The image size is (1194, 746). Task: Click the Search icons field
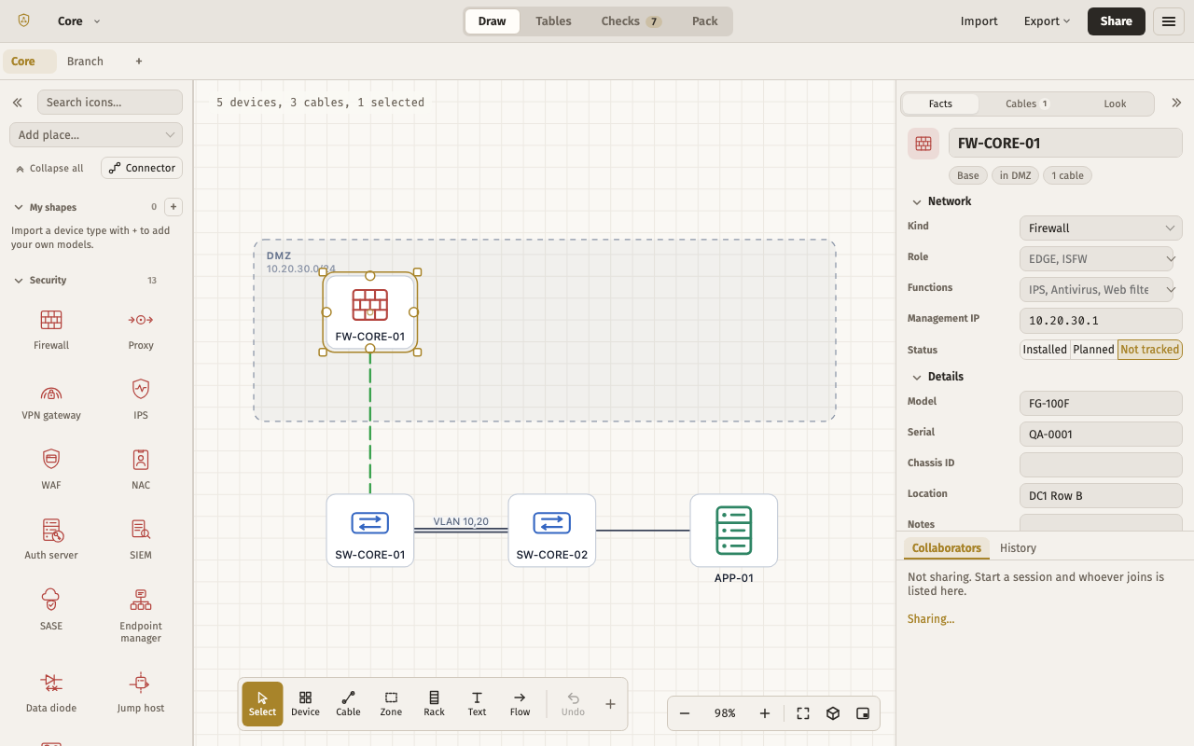110,103
